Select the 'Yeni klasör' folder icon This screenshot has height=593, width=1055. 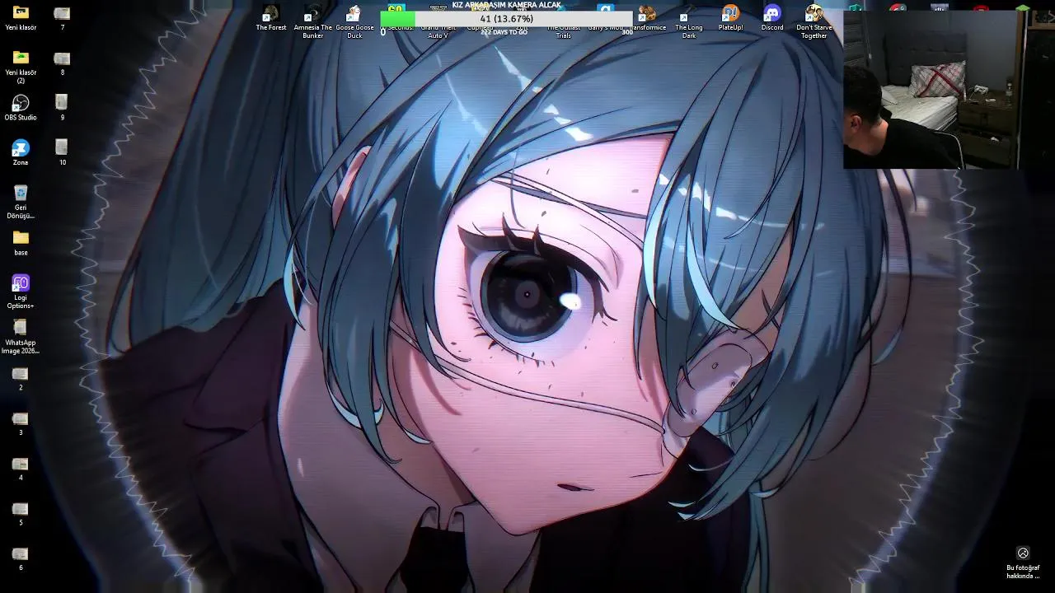pos(21,18)
